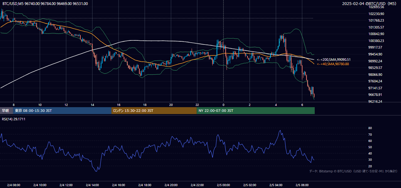Click price axis label 100842.90
401x188 pixels.
[x=376, y=34]
